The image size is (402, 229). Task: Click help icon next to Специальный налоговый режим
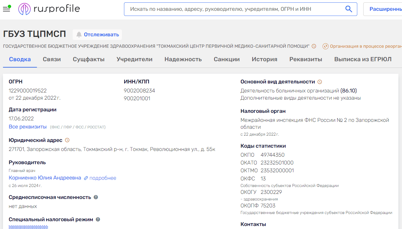coord(98,219)
